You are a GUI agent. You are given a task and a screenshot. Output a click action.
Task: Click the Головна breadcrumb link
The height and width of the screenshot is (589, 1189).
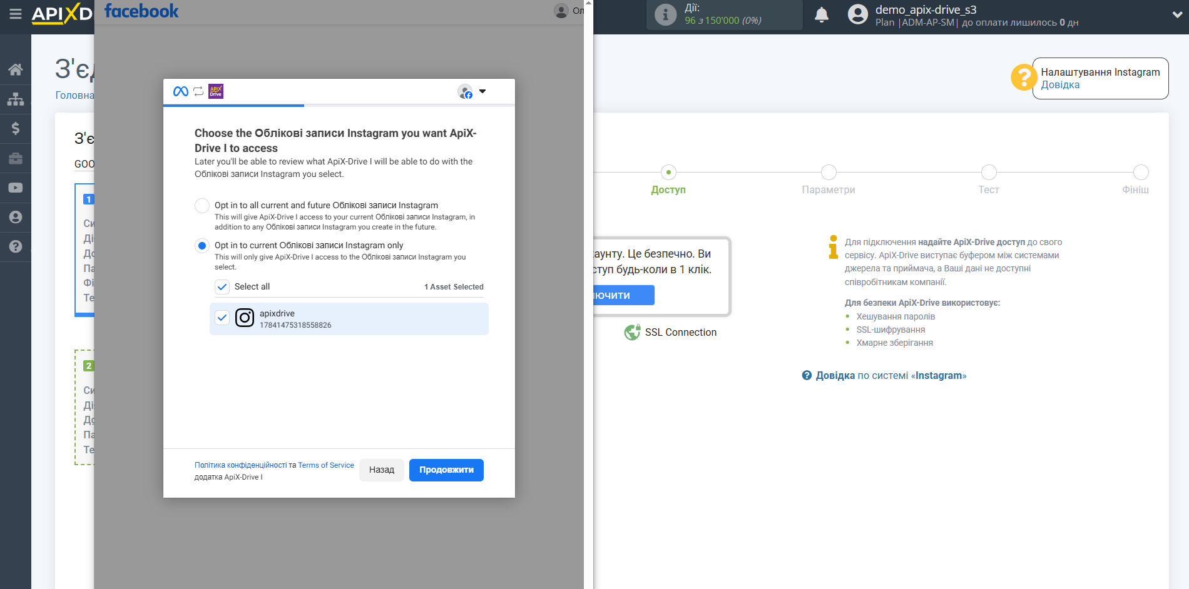coord(74,96)
